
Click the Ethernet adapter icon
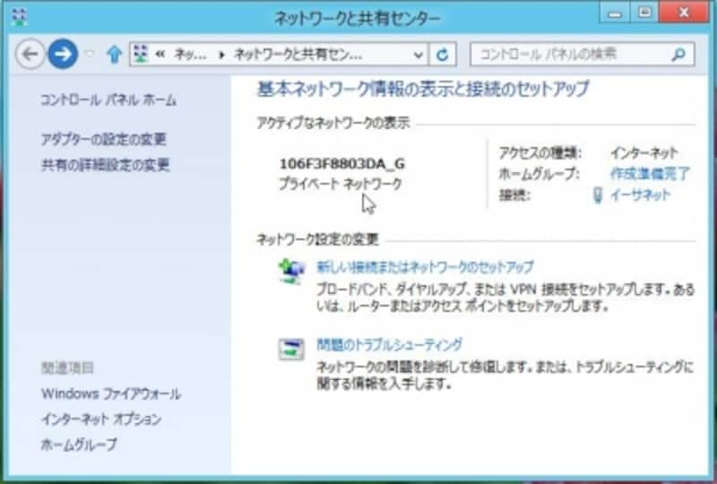coord(598,195)
